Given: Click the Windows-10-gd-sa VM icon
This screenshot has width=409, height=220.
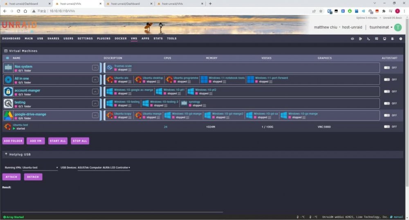Looking at the screenshot, I should [x=249, y=115].
